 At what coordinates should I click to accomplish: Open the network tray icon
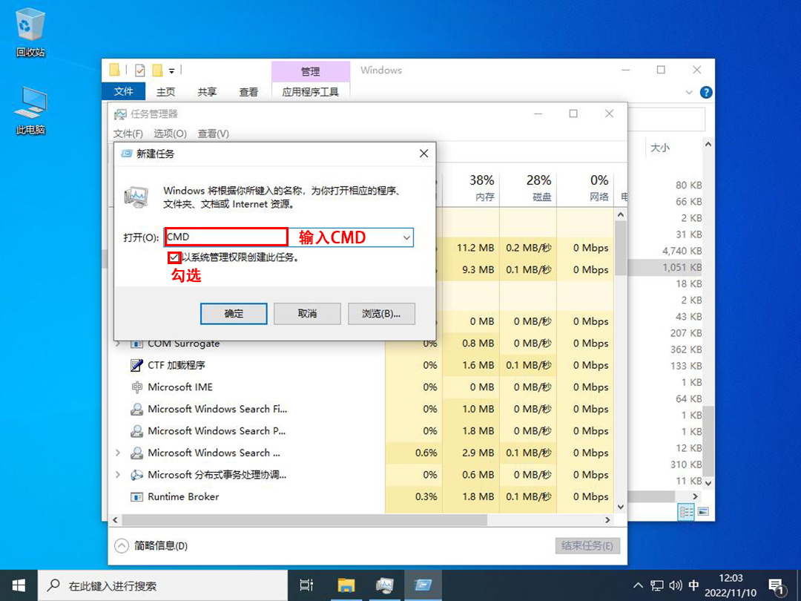656,585
